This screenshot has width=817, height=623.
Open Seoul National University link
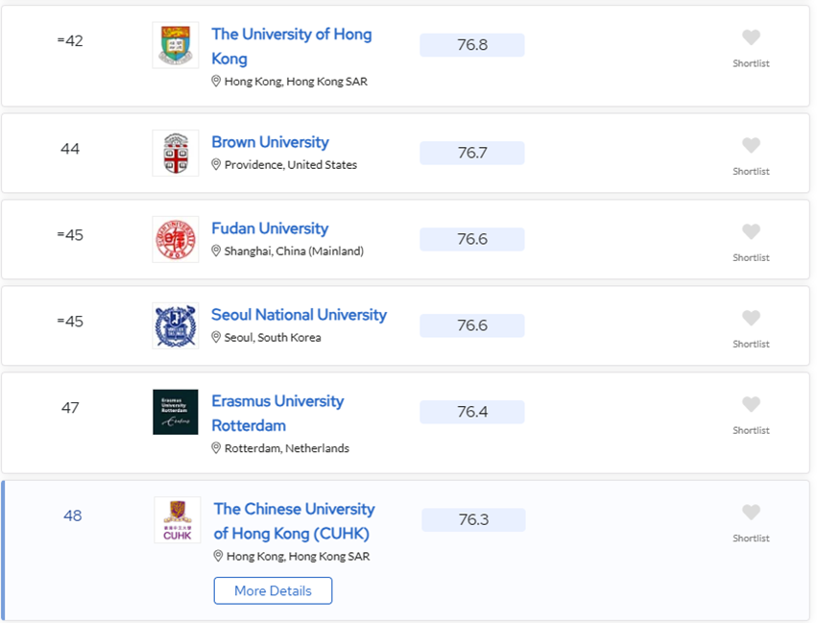pyautogui.click(x=299, y=315)
